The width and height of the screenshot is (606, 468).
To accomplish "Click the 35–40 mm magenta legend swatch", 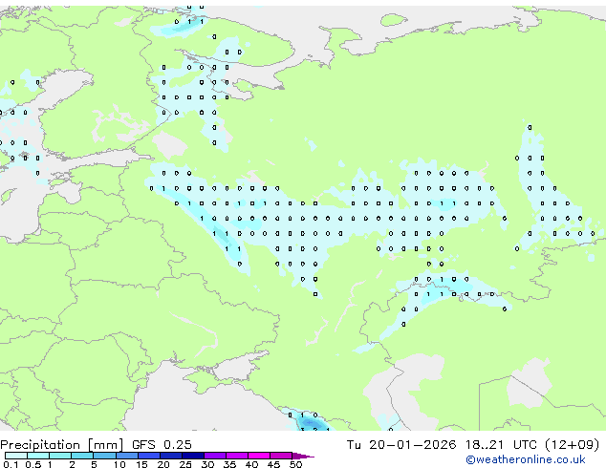I will coord(236,456).
